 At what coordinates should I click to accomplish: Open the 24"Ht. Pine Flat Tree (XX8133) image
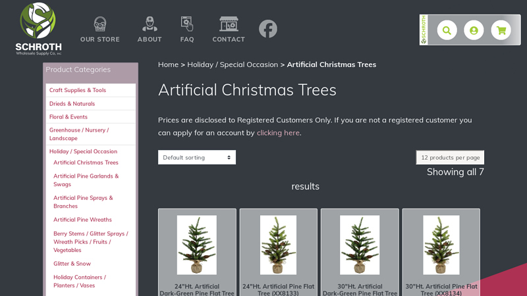(278, 245)
